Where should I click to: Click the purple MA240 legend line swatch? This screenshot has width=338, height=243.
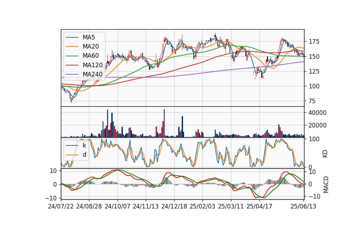click(x=72, y=74)
